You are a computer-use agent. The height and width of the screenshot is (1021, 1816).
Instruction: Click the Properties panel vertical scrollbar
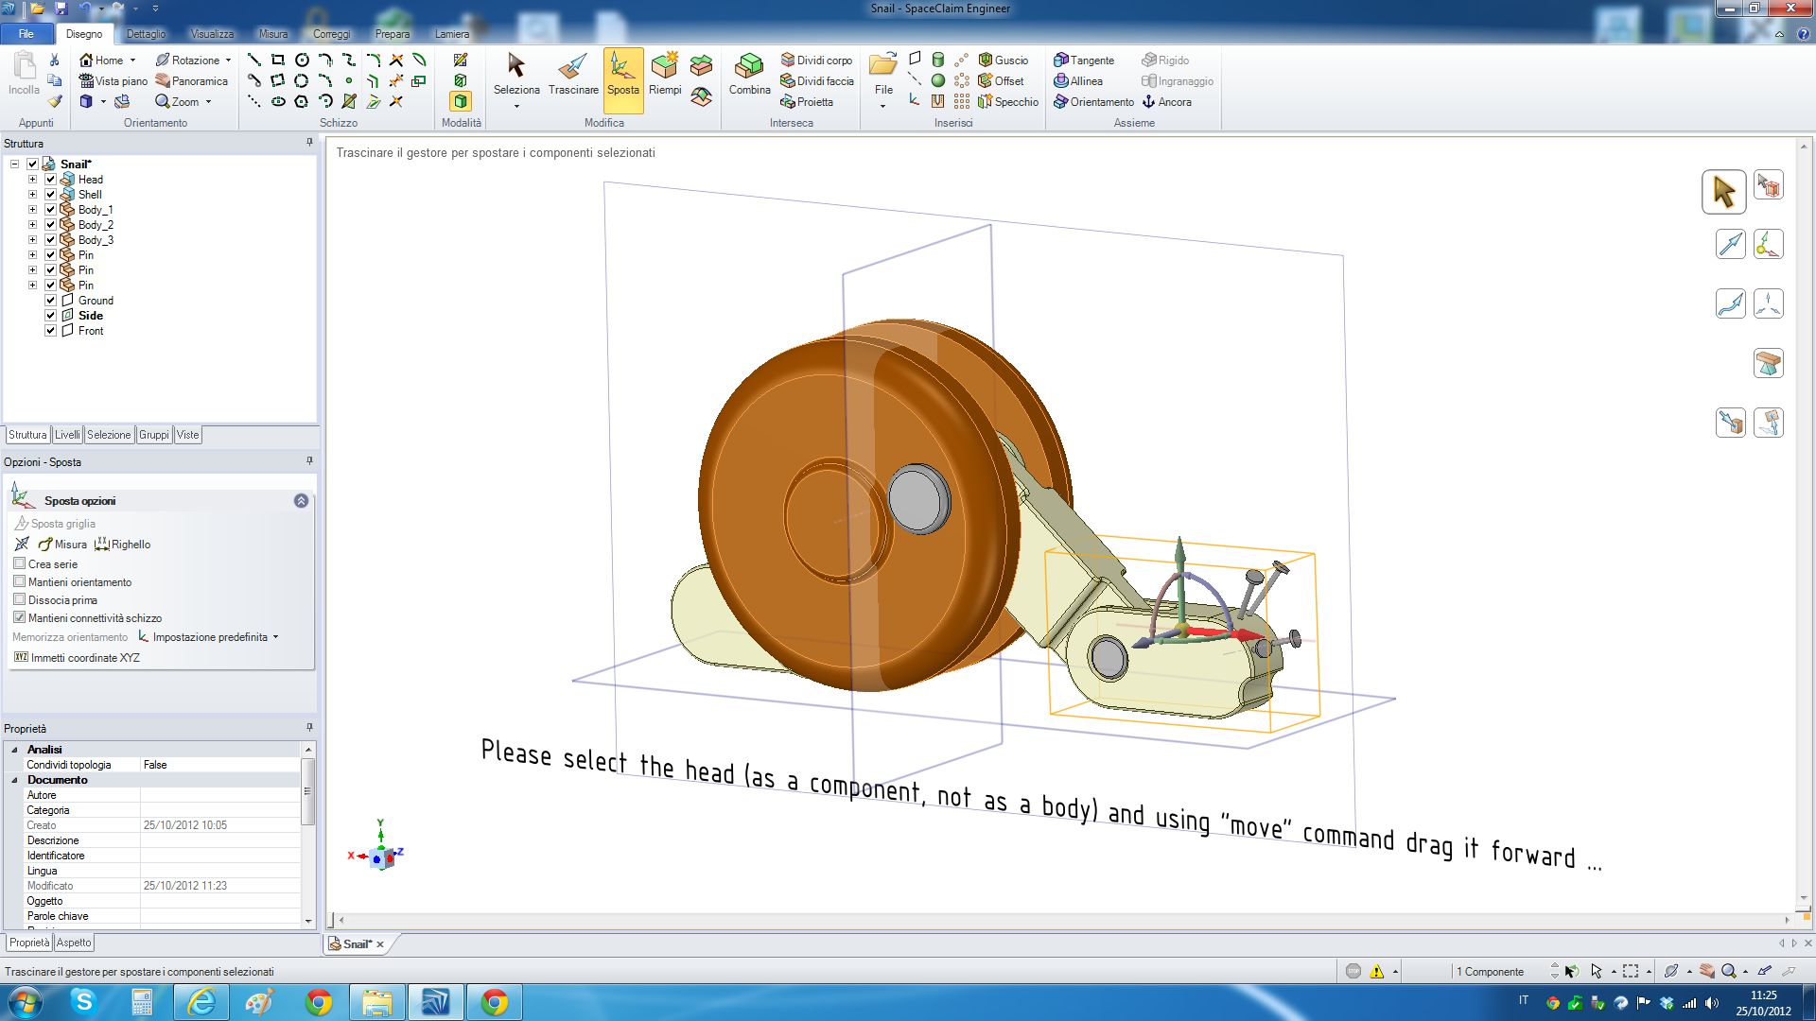[307, 792]
